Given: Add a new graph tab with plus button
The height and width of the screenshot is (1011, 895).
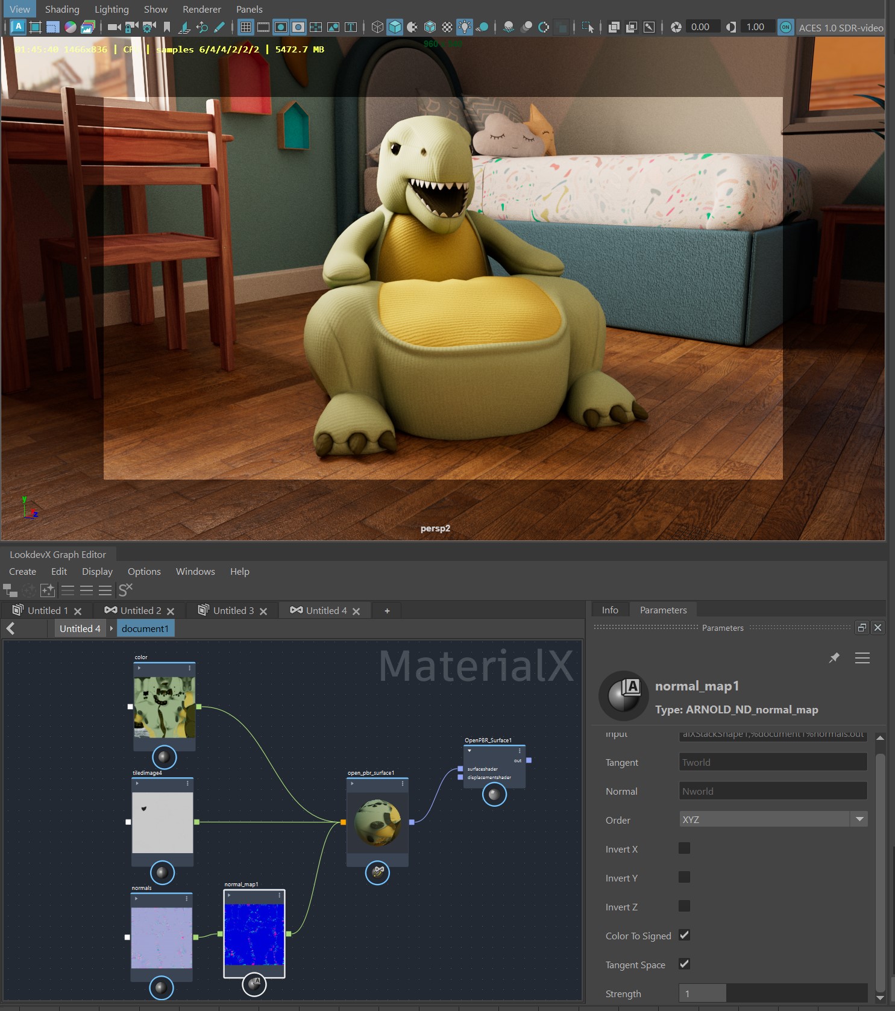Looking at the screenshot, I should [387, 611].
